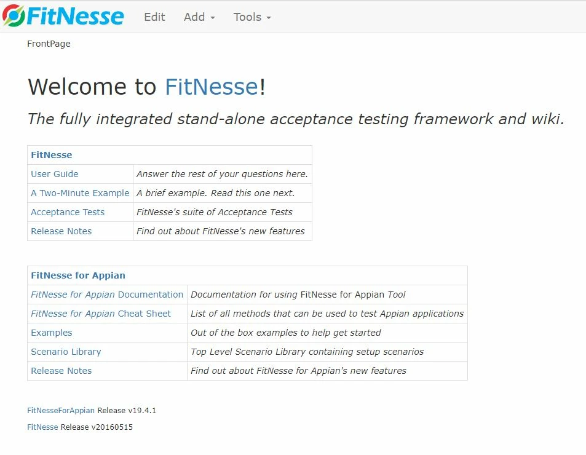Click the FitNesse release footer link
The height and width of the screenshot is (455, 586).
(x=42, y=427)
